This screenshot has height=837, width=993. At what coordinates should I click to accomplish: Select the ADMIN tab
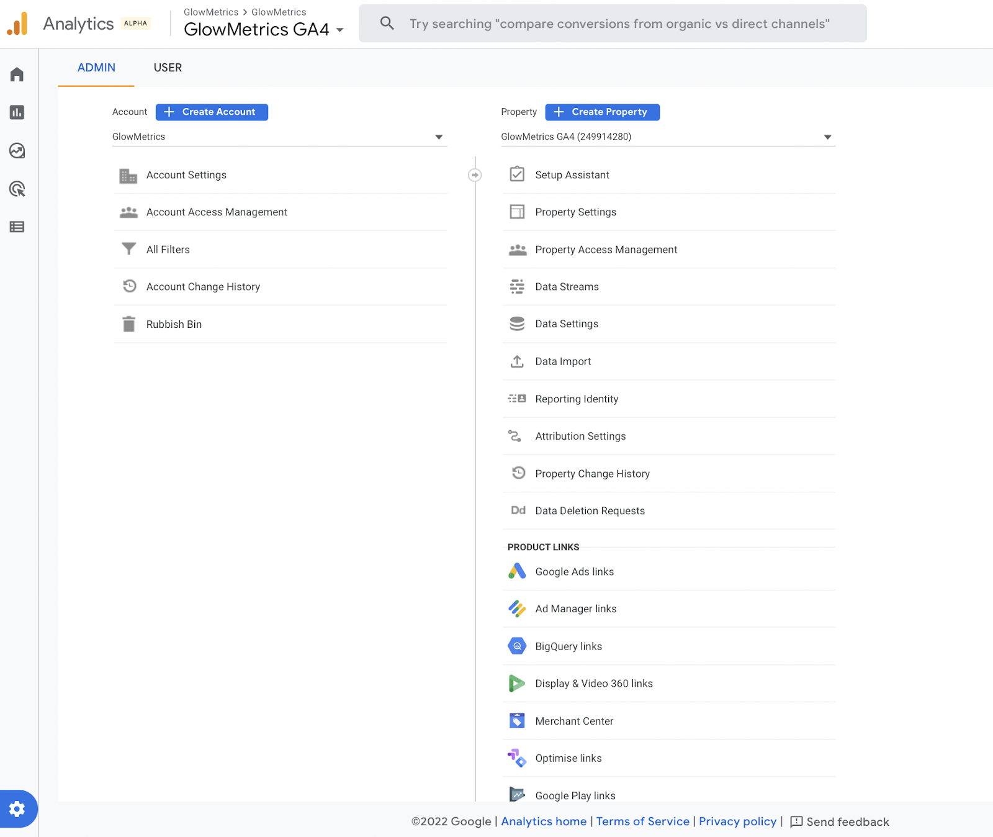(x=96, y=68)
